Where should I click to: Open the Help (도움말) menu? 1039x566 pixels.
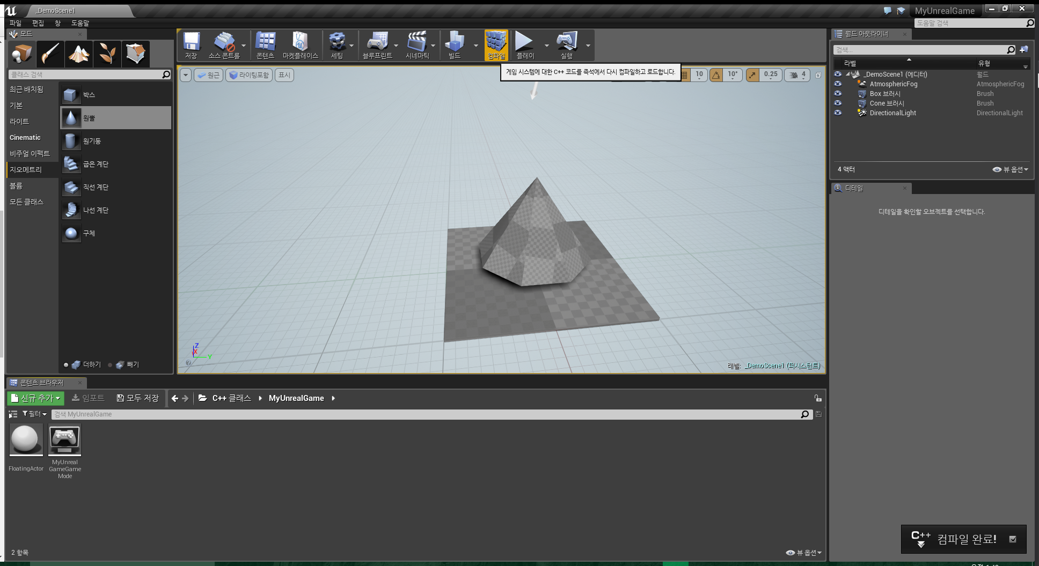pos(81,23)
